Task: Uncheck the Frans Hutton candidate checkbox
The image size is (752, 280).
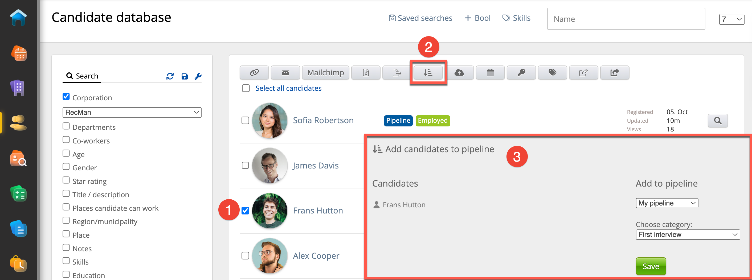Action: point(245,211)
